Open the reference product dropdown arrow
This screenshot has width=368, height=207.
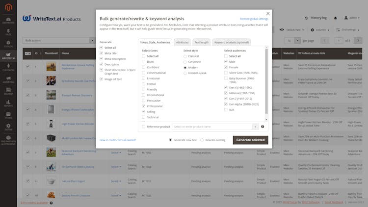(x=255, y=127)
